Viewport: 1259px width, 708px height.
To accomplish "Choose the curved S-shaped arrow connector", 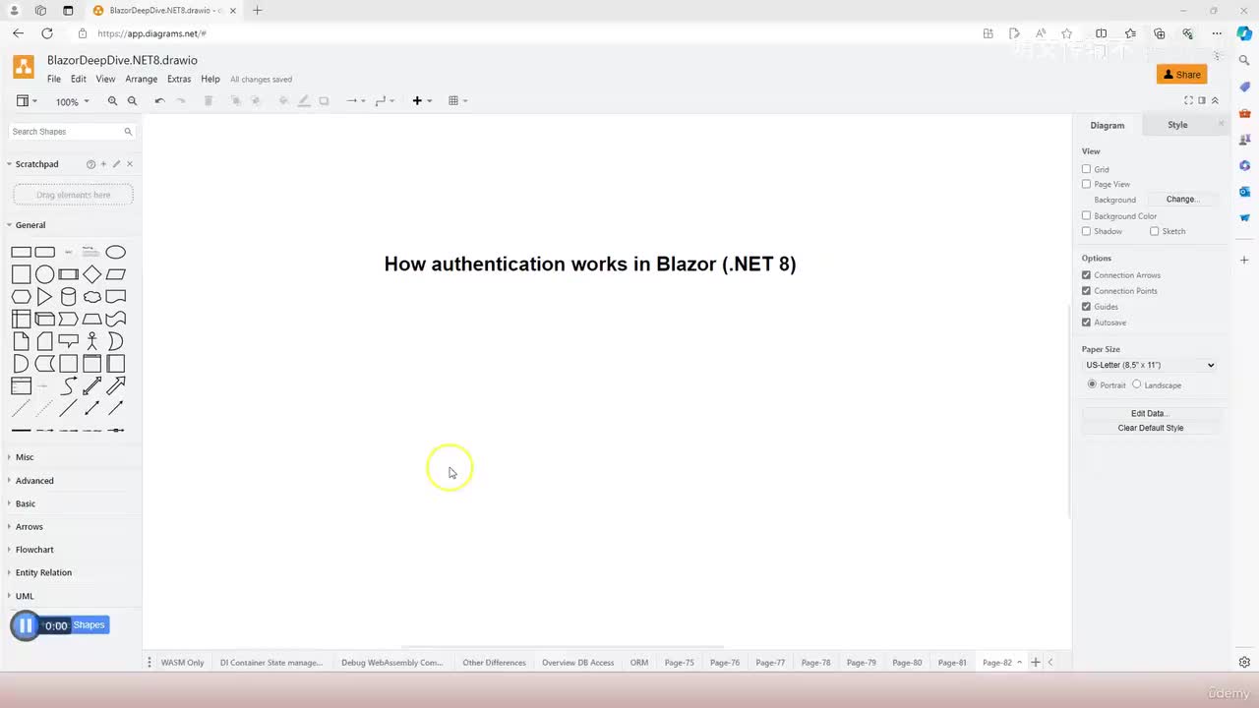I will point(69,385).
